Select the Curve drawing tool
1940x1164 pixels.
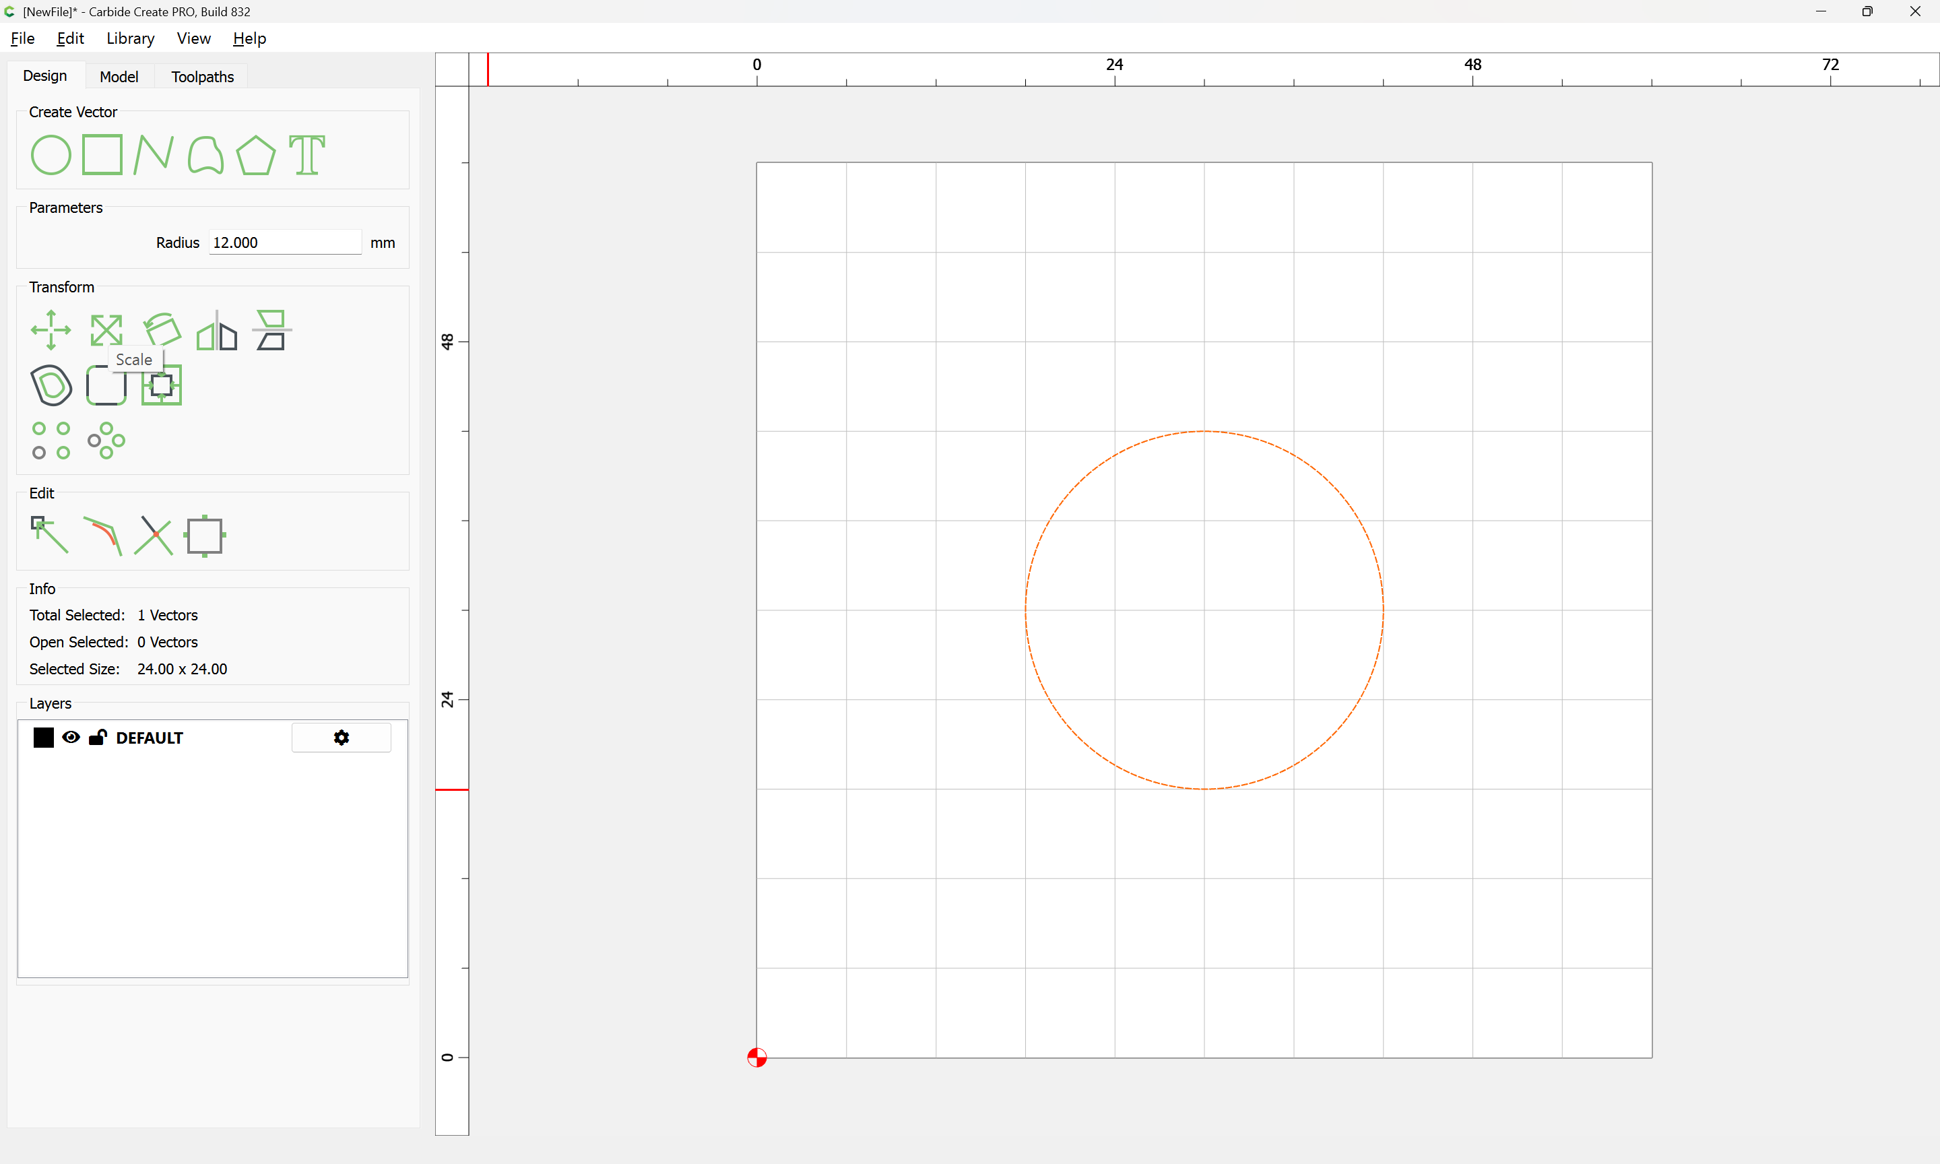click(205, 154)
